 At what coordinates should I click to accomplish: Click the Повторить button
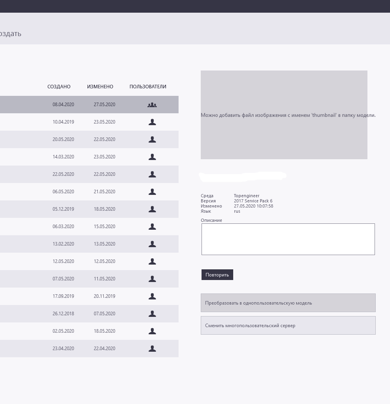pyautogui.click(x=217, y=274)
